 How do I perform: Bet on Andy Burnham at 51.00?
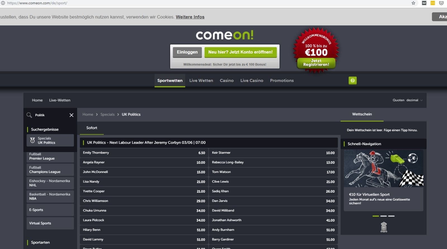273,230
